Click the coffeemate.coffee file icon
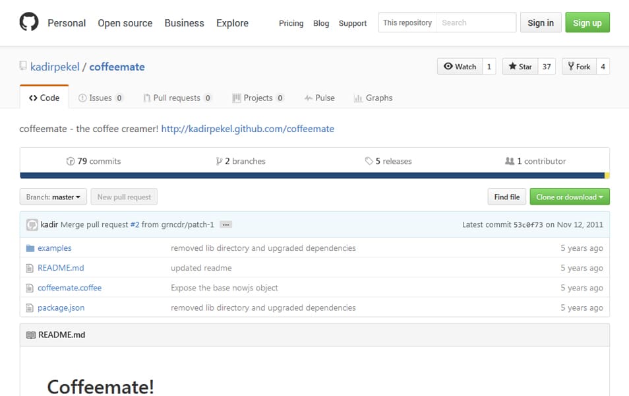Screen dimensions: 629x396 coord(30,288)
